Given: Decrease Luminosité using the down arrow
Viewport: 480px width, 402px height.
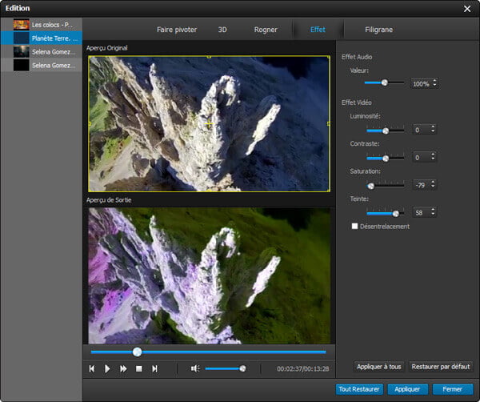Looking at the screenshot, I should click(434, 132).
